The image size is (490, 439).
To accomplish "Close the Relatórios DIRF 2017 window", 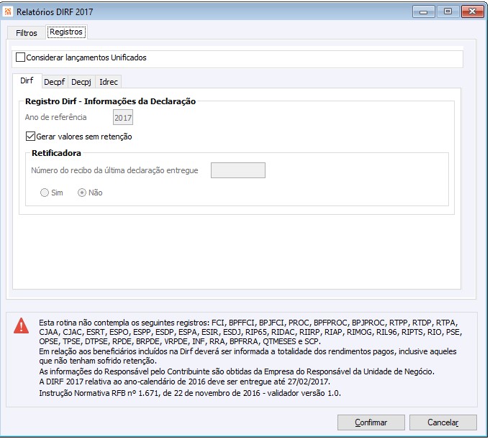I will pos(473,11).
